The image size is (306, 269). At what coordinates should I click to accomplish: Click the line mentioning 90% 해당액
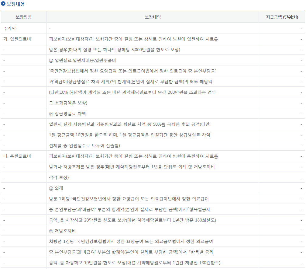(x=131, y=82)
